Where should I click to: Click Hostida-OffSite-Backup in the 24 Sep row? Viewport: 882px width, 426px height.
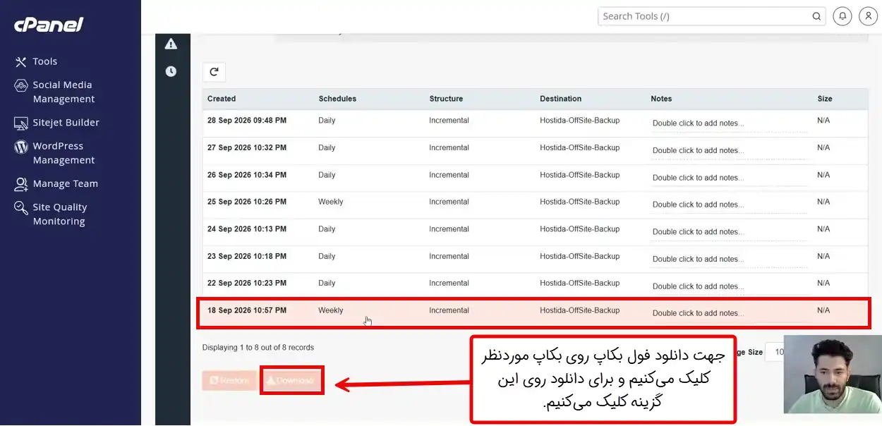coord(579,229)
